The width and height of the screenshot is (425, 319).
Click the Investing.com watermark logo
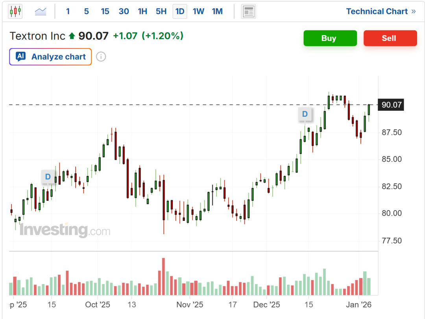(x=65, y=230)
